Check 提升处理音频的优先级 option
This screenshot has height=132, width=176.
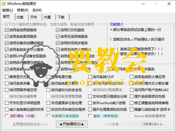point(90,110)
